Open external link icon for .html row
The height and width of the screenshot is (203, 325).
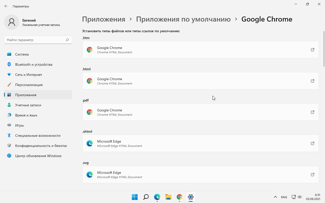pos(313,81)
